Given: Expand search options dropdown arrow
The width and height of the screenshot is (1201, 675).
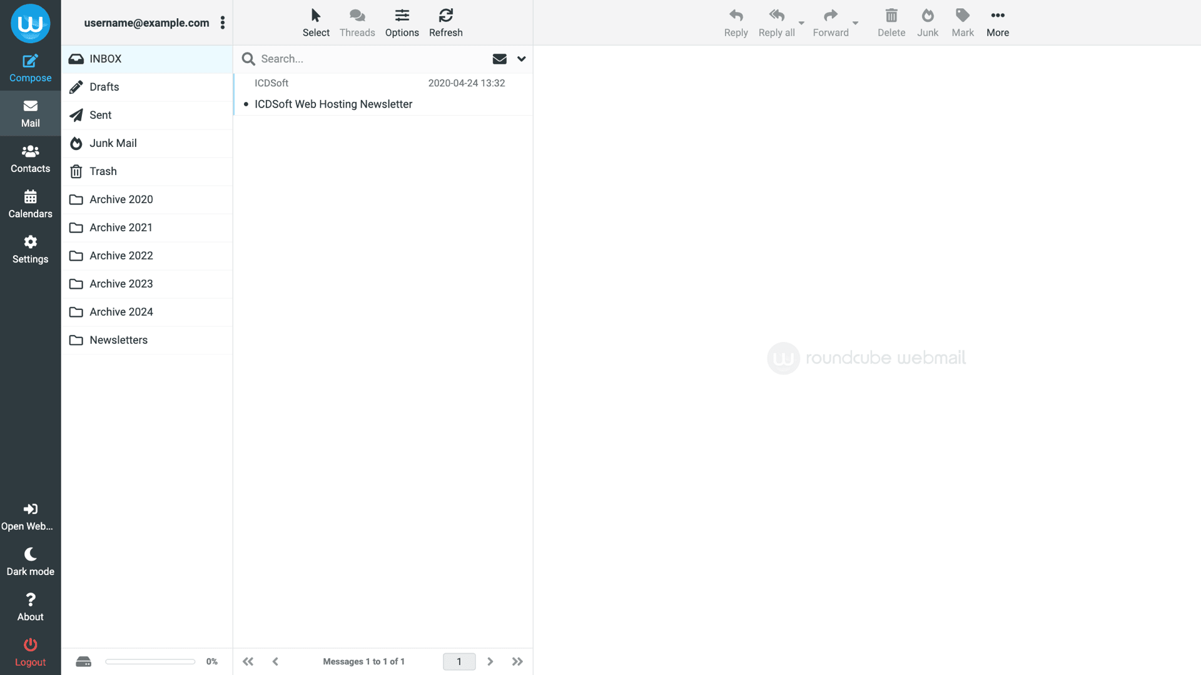Looking at the screenshot, I should (521, 59).
